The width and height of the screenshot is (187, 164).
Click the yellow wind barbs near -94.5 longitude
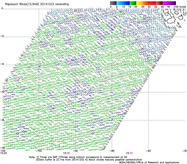[x=129, y=76]
